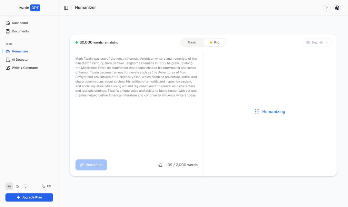The width and height of the screenshot is (348, 207).
Task: Change interface language EN
Action: click(46, 186)
